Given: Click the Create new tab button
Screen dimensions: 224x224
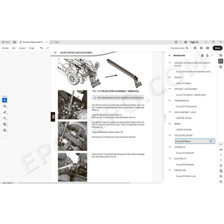Looking at the screenshot, I should point(55,42).
